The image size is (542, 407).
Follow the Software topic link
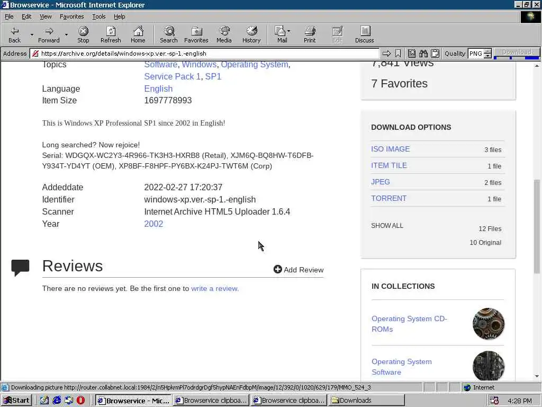tap(161, 64)
